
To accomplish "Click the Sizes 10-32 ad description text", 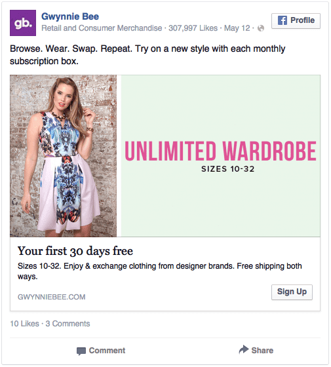I will tap(160, 271).
